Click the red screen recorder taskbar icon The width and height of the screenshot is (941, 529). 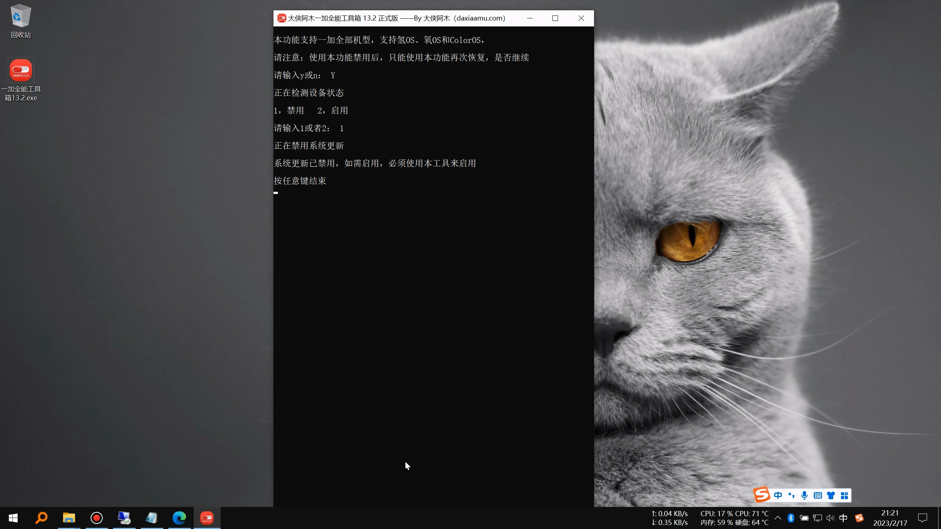[x=96, y=518]
